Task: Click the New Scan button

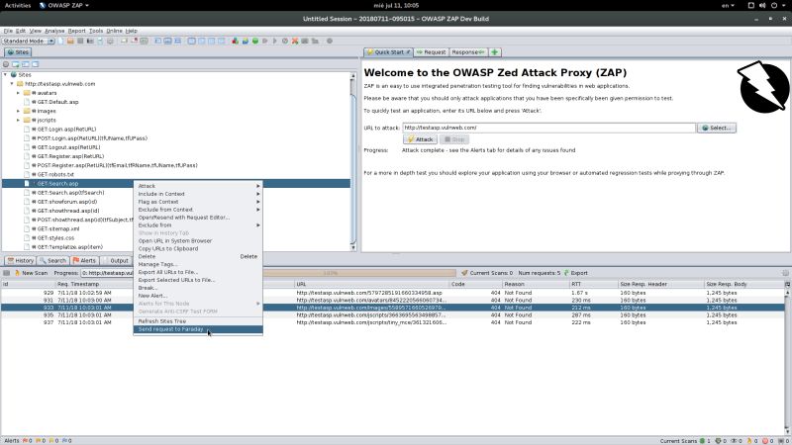Action: 32,273
